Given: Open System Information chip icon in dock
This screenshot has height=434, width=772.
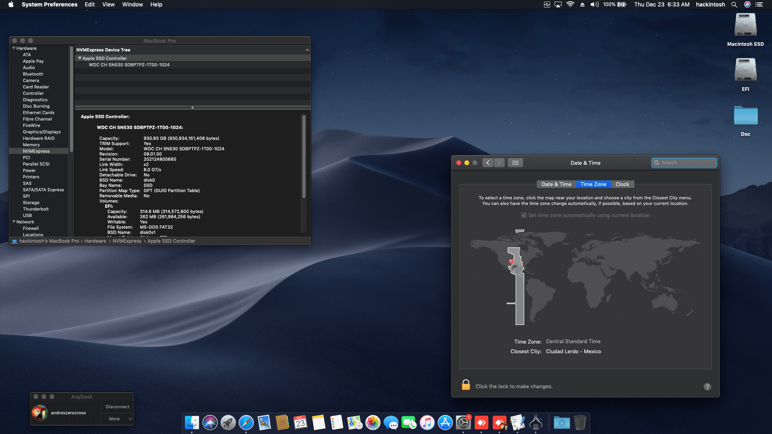Looking at the screenshot, I should click(536, 423).
